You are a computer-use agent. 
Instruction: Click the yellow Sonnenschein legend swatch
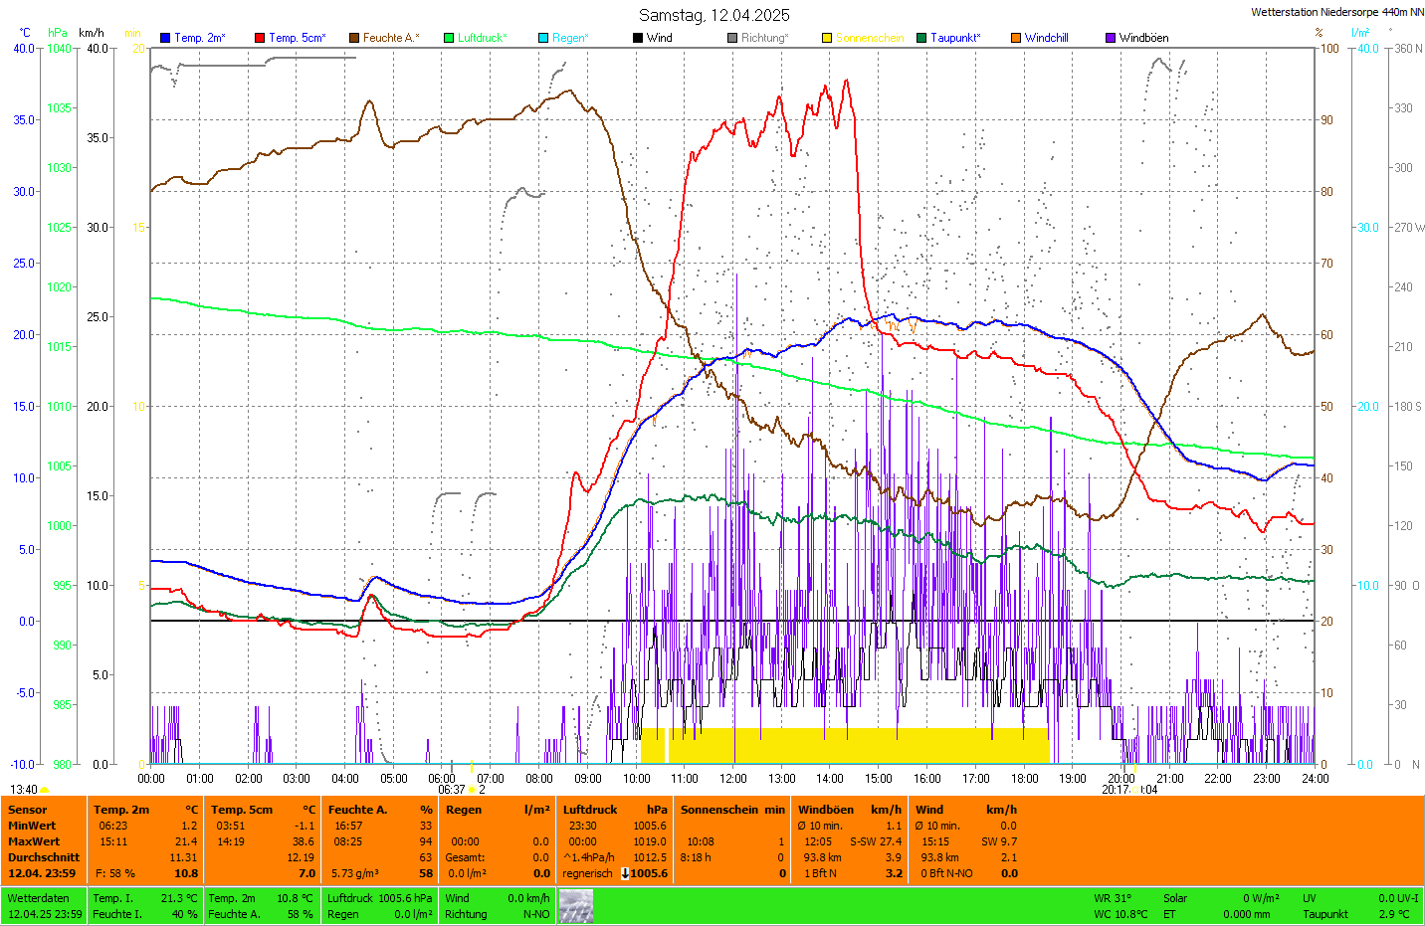tap(827, 38)
